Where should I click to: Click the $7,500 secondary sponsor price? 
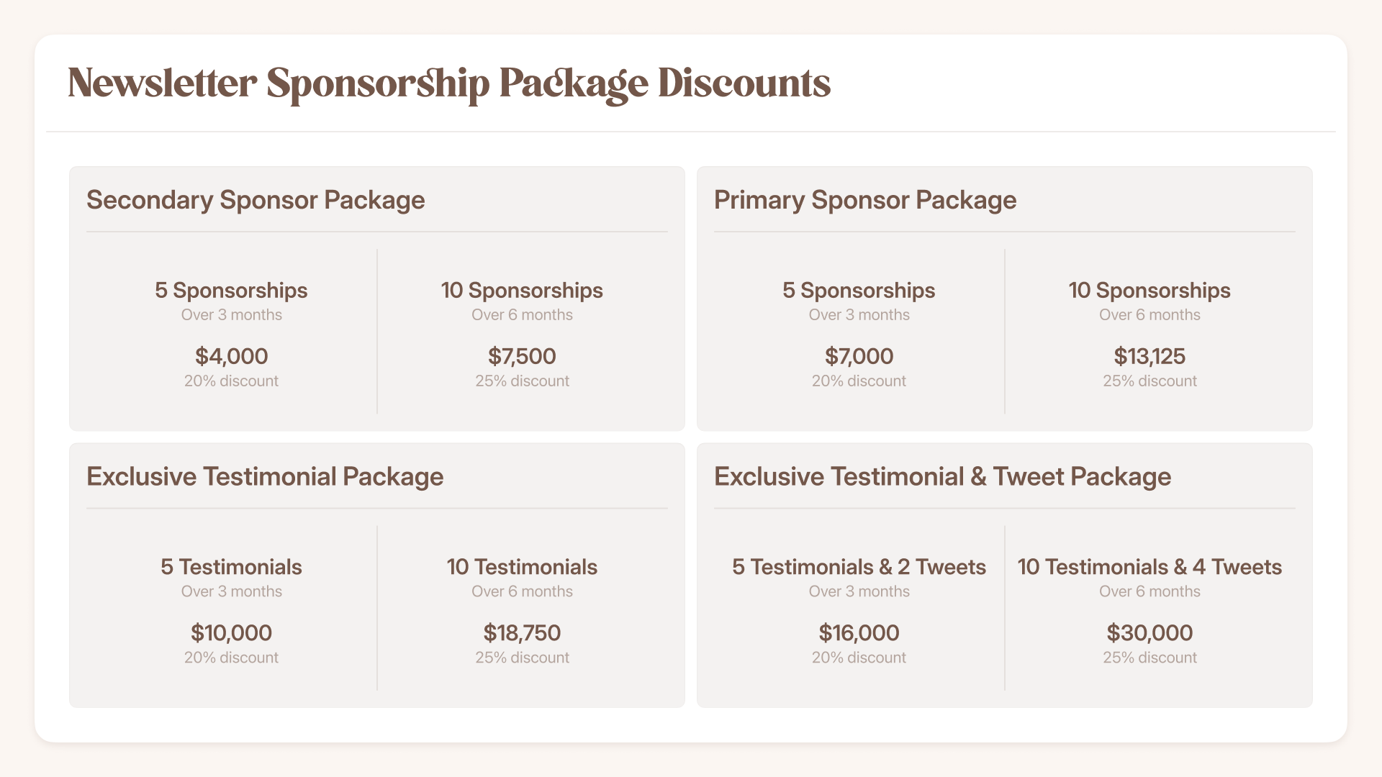(522, 356)
